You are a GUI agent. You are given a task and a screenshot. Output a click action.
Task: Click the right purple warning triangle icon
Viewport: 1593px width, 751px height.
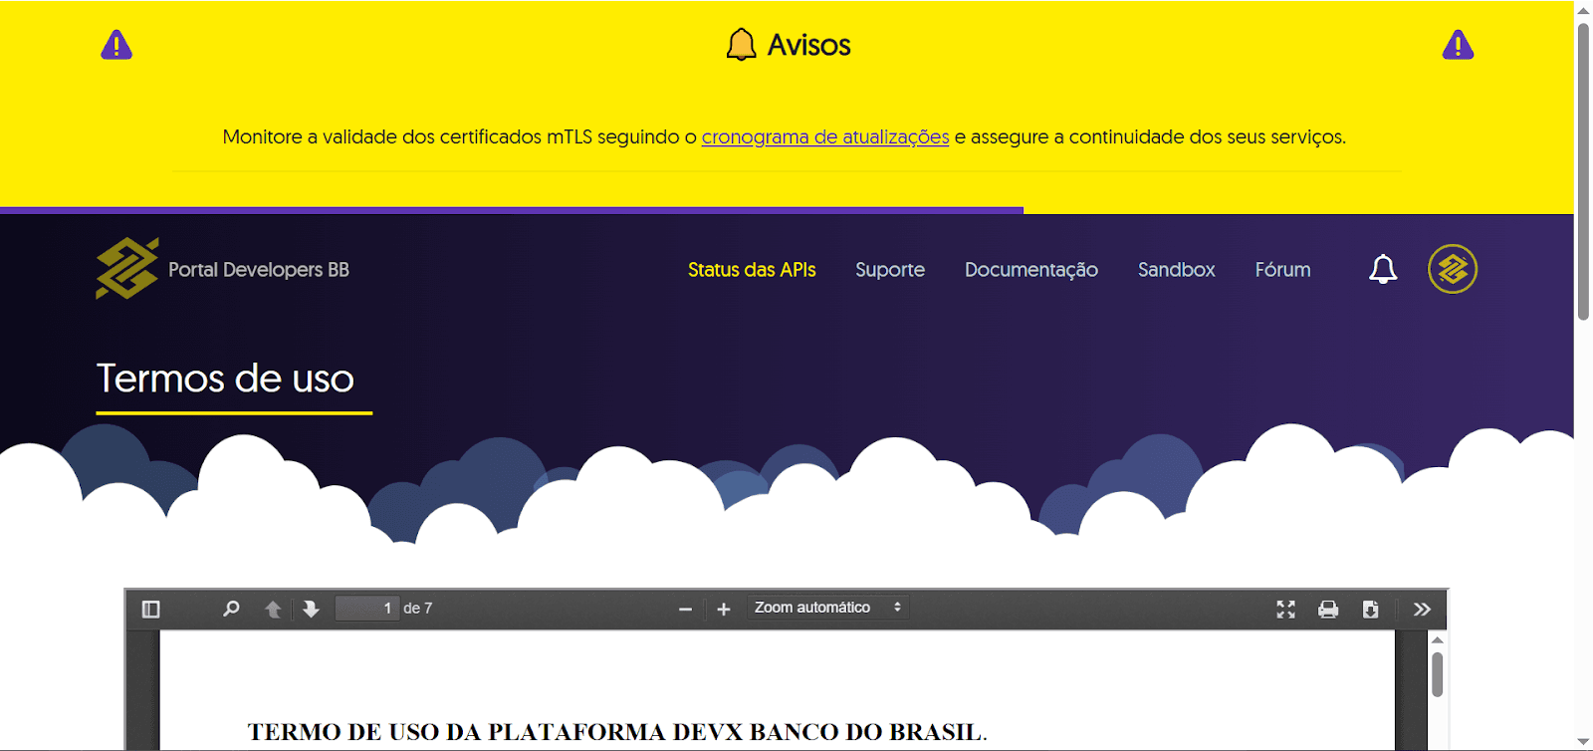1458,45
